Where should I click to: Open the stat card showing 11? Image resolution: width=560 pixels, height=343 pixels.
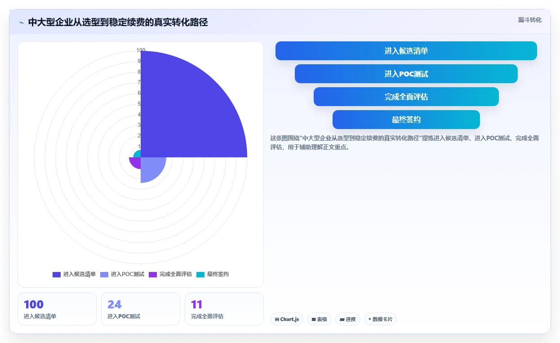pos(224,309)
